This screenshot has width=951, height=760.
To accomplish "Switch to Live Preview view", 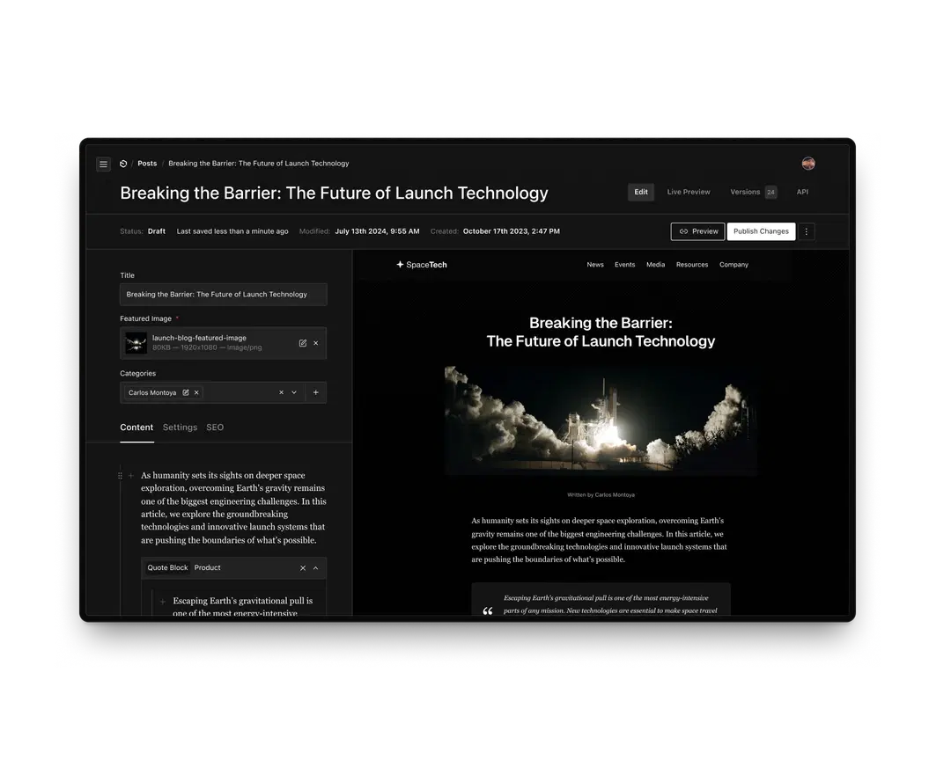I will click(x=689, y=192).
